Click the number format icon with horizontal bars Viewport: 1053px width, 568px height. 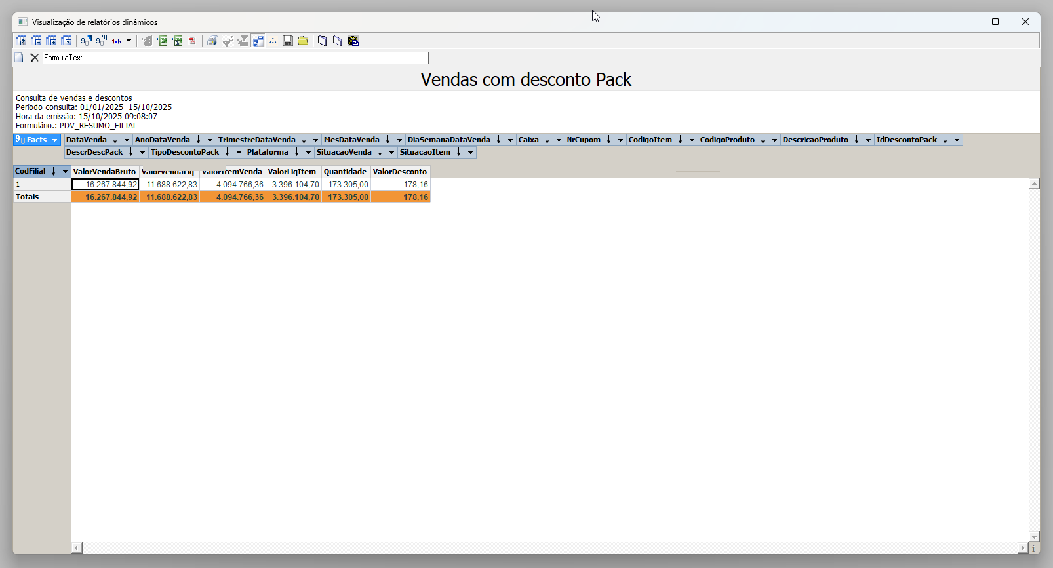[87, 41]
